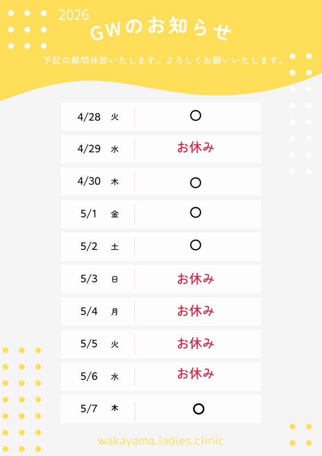The height and width of the screenshot is (456, 322).
Task: Select the 4/28 date label
Action: click(x=89, y=117)
